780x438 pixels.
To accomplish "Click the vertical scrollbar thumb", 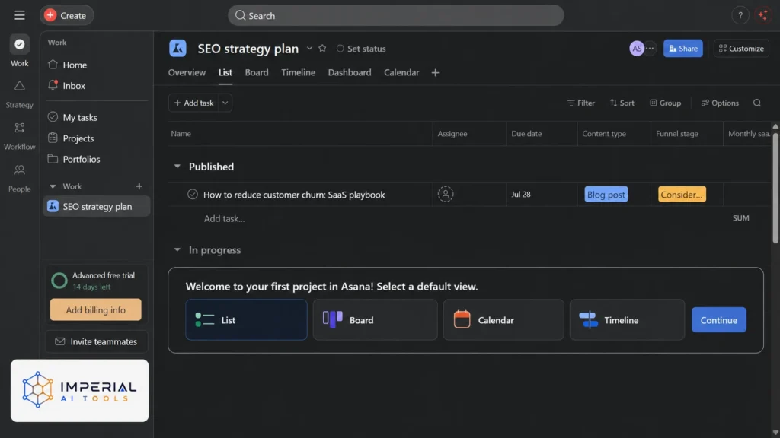I will click(775, 188).
